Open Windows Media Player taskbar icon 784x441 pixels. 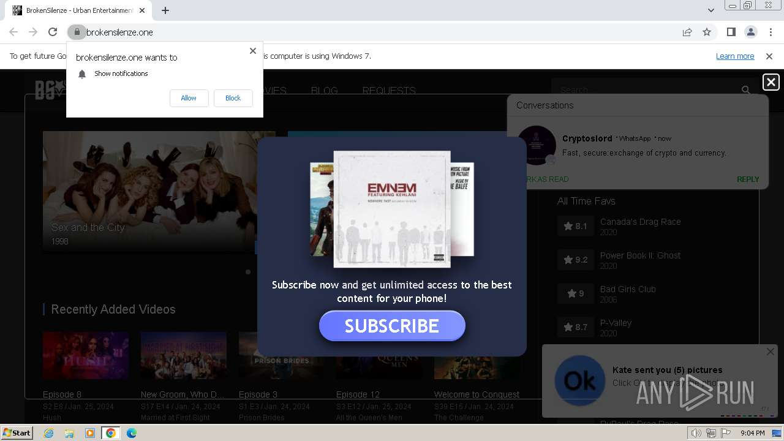coord(90,433)
